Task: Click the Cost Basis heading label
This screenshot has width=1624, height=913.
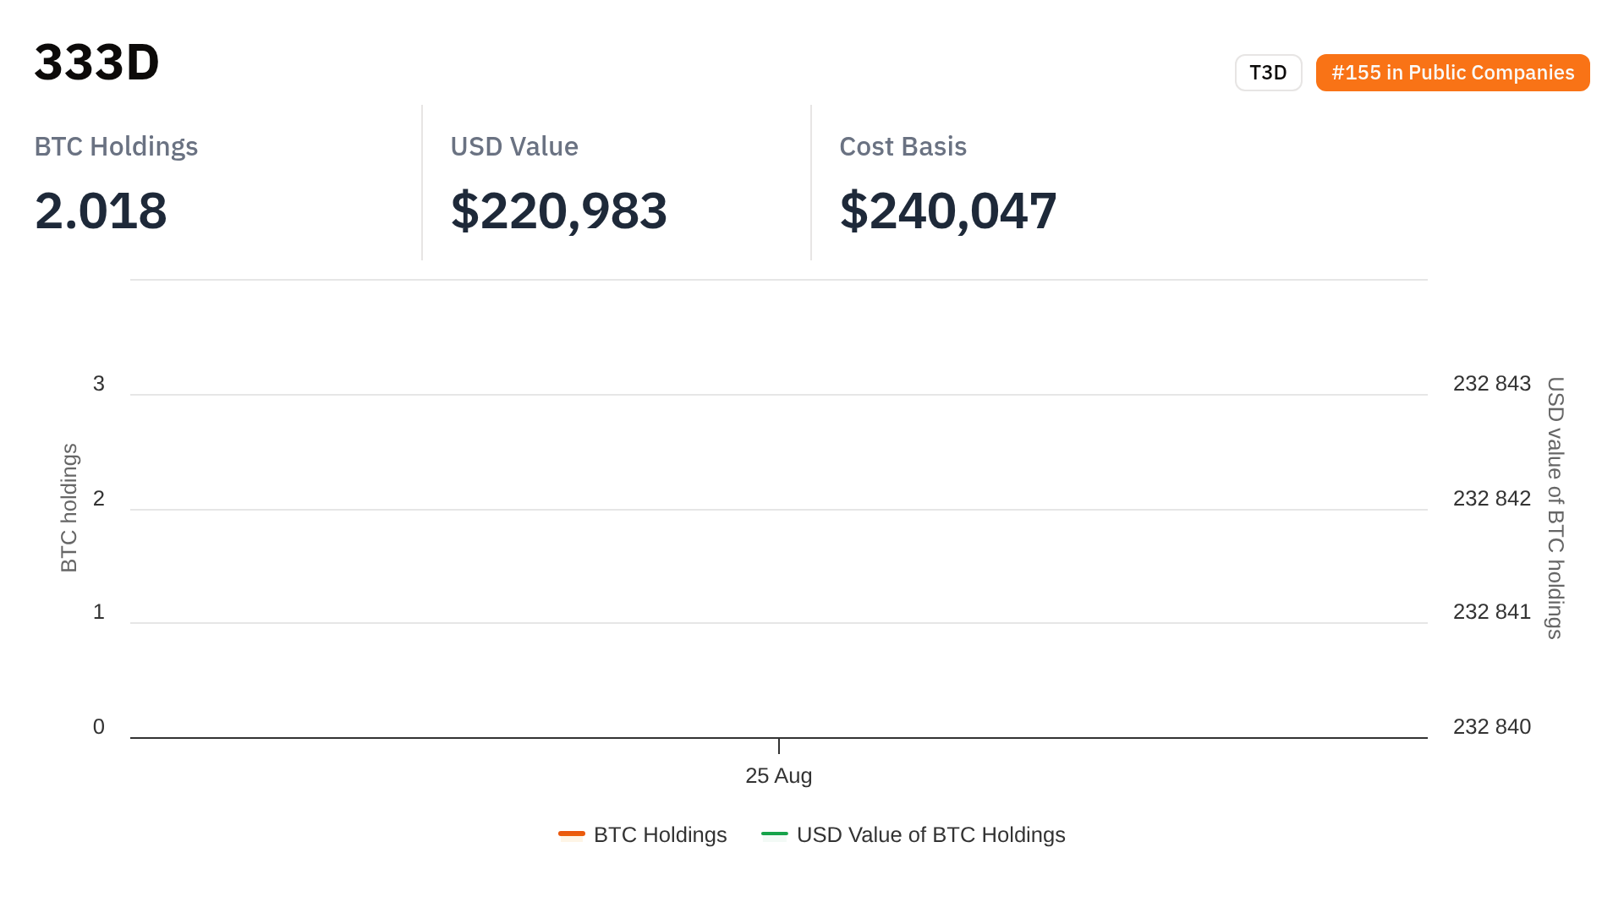Action: tap(903, 146)
